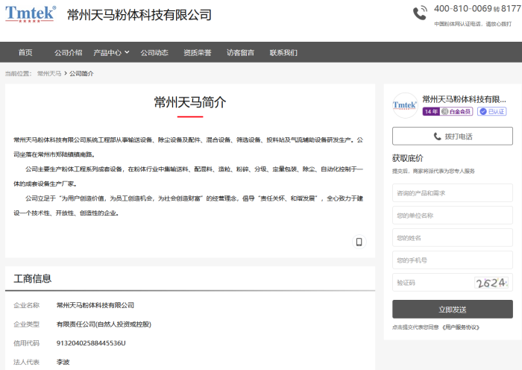Screen dimensions: 522x370
Task: Click the 14年 purple badge
Action: 430,111
